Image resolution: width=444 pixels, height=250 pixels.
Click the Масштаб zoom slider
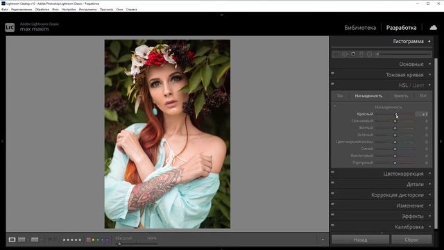tap(137, 244)
